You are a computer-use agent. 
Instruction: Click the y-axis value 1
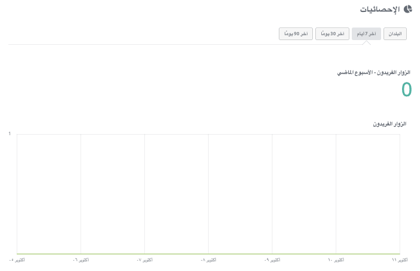click(x=10, y=134)
